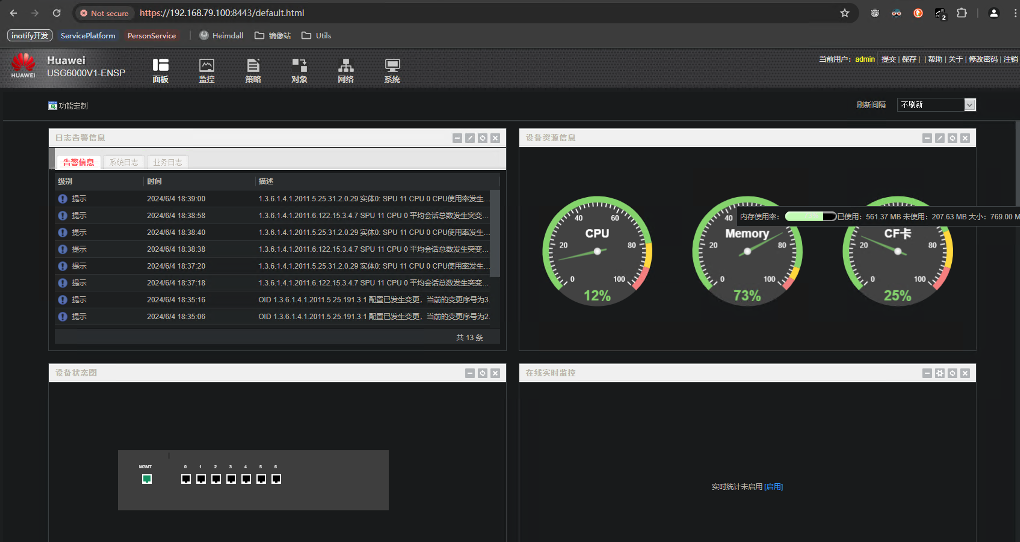The height and width of the screenshot is (542, 1020).
Task: Sort by the 时间 column header
Action: click(x=199, y=181)
